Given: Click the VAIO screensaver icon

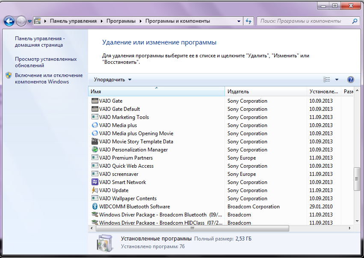Looking at the screenshot, I should [x=95, y=174].
